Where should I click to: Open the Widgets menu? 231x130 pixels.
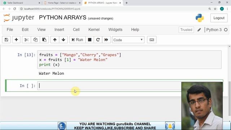point(115,30)
